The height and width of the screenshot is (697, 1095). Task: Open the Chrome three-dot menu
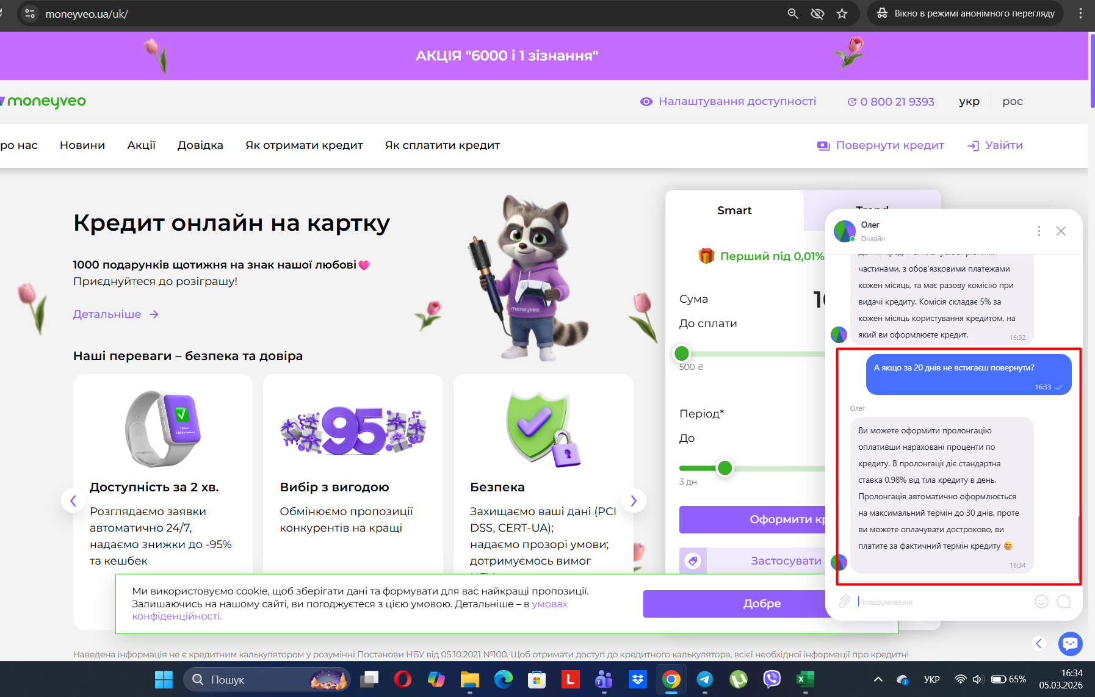(x=1080, y=13)
